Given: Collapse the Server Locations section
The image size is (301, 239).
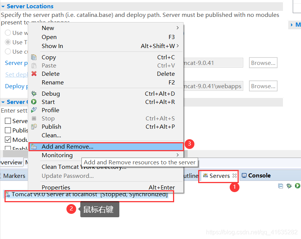Looking at the screenshot, I should [x=3, y=6].
